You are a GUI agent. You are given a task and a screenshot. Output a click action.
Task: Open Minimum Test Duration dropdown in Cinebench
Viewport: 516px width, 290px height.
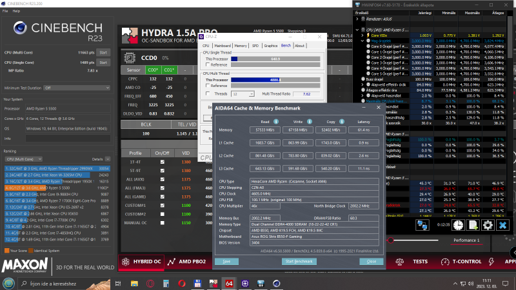coord(77,88)
